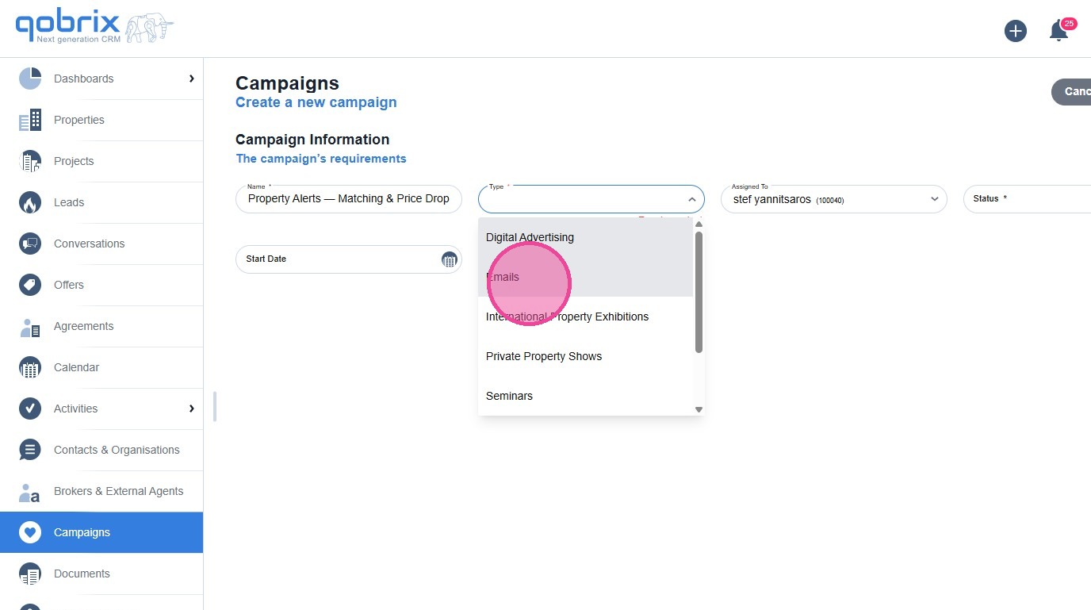This screenshot has width=1091, height=610.
Task: Click the Start Date field
Action: 349,259
